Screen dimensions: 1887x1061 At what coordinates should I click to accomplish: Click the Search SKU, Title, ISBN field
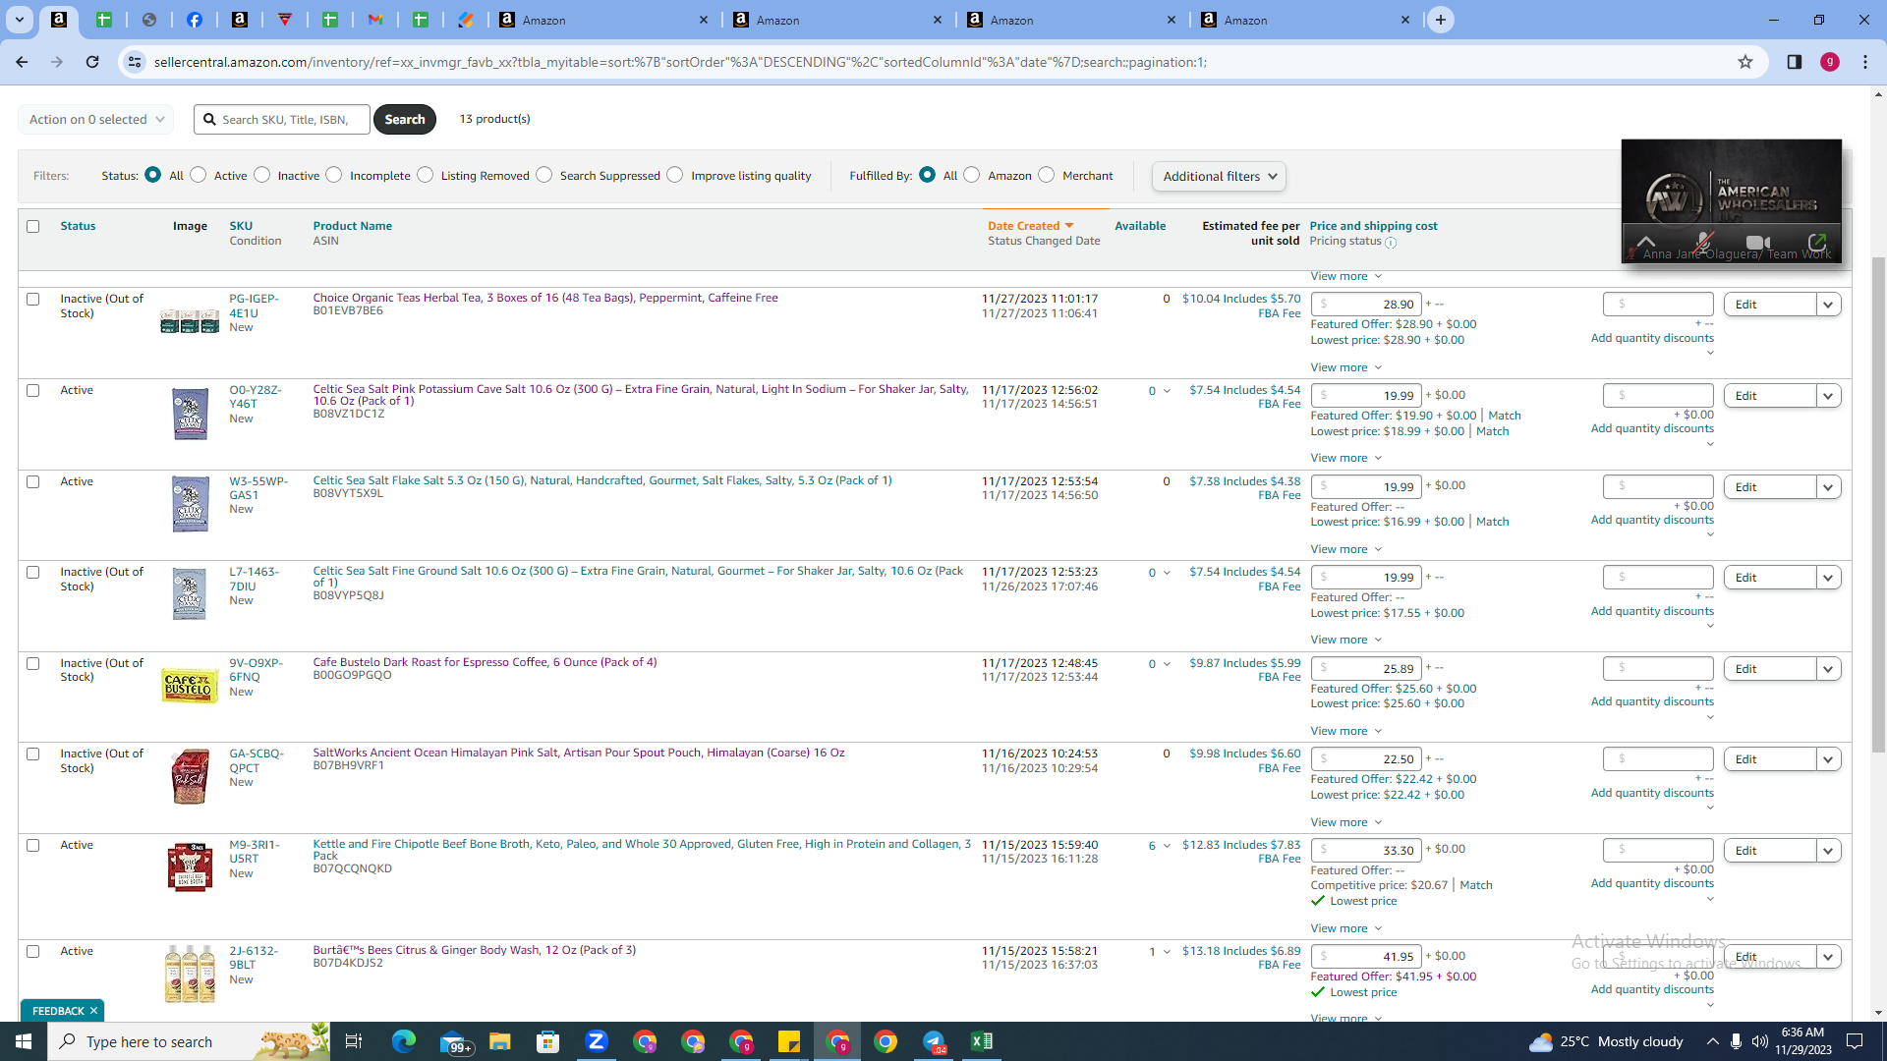[x=282, y=120]
